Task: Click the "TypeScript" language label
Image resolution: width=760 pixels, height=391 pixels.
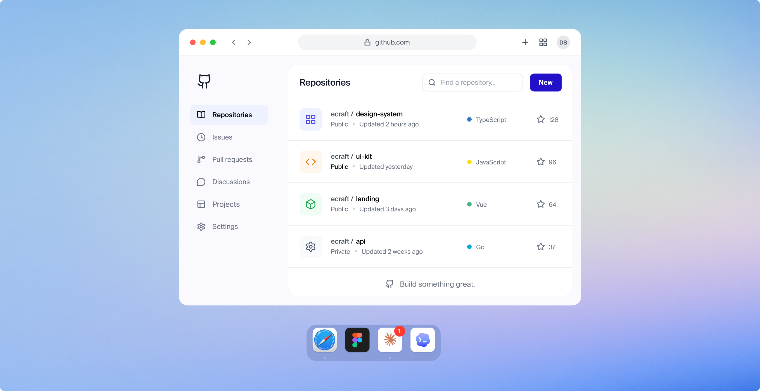Action: (x=491, y=120)
